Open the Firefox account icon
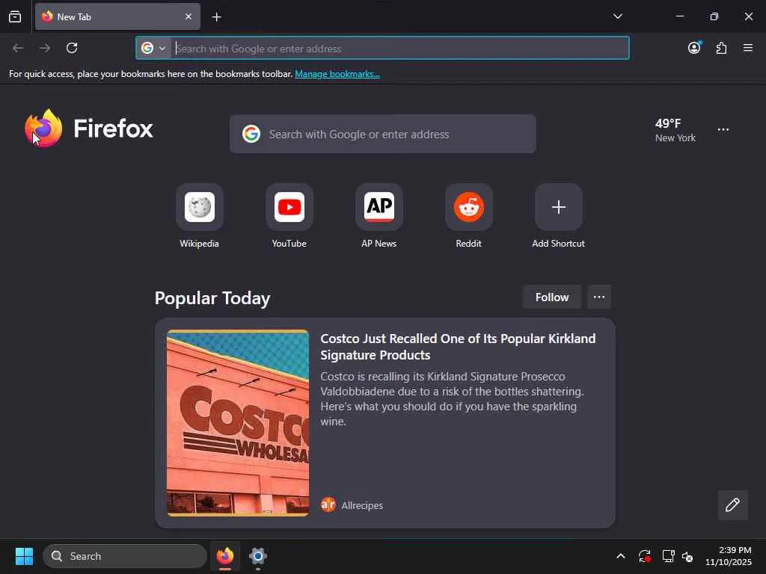 coord(694,47)
